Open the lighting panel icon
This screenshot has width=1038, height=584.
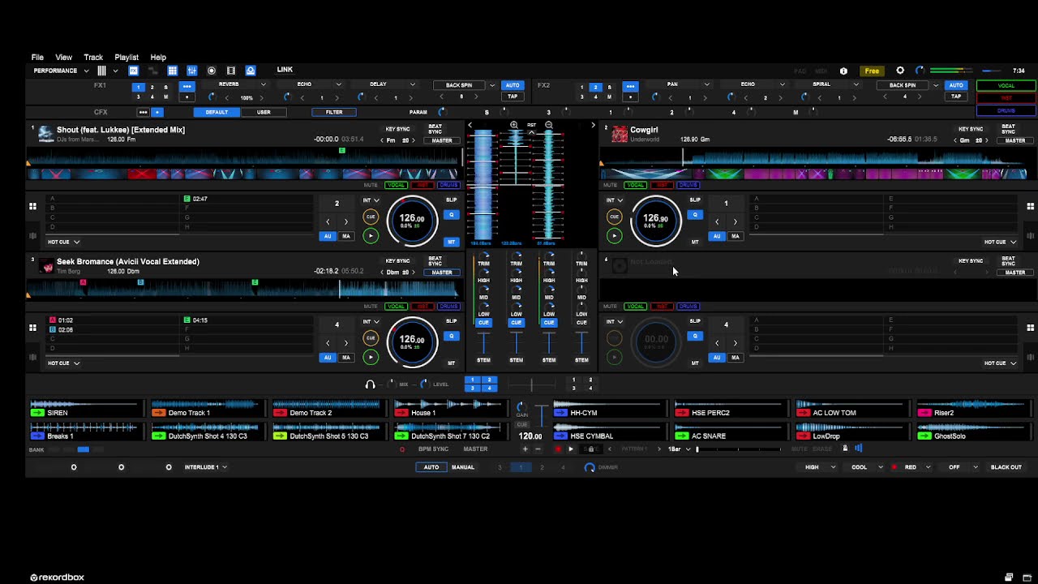(x=251, y=71)
